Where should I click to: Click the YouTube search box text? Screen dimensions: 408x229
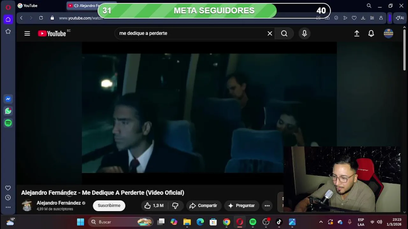(143, 33)
